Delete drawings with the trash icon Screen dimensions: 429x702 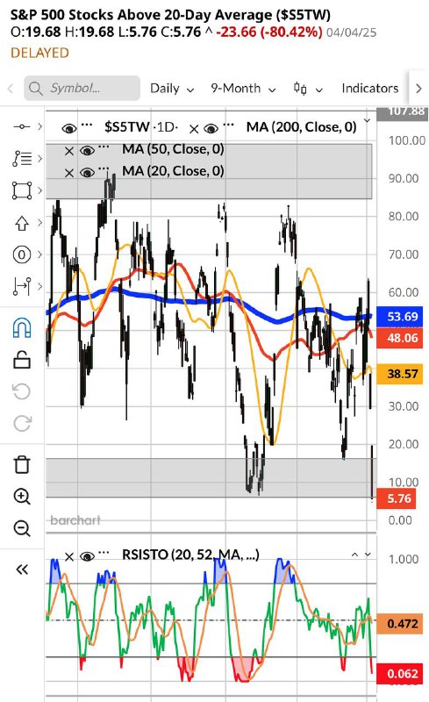22,464
